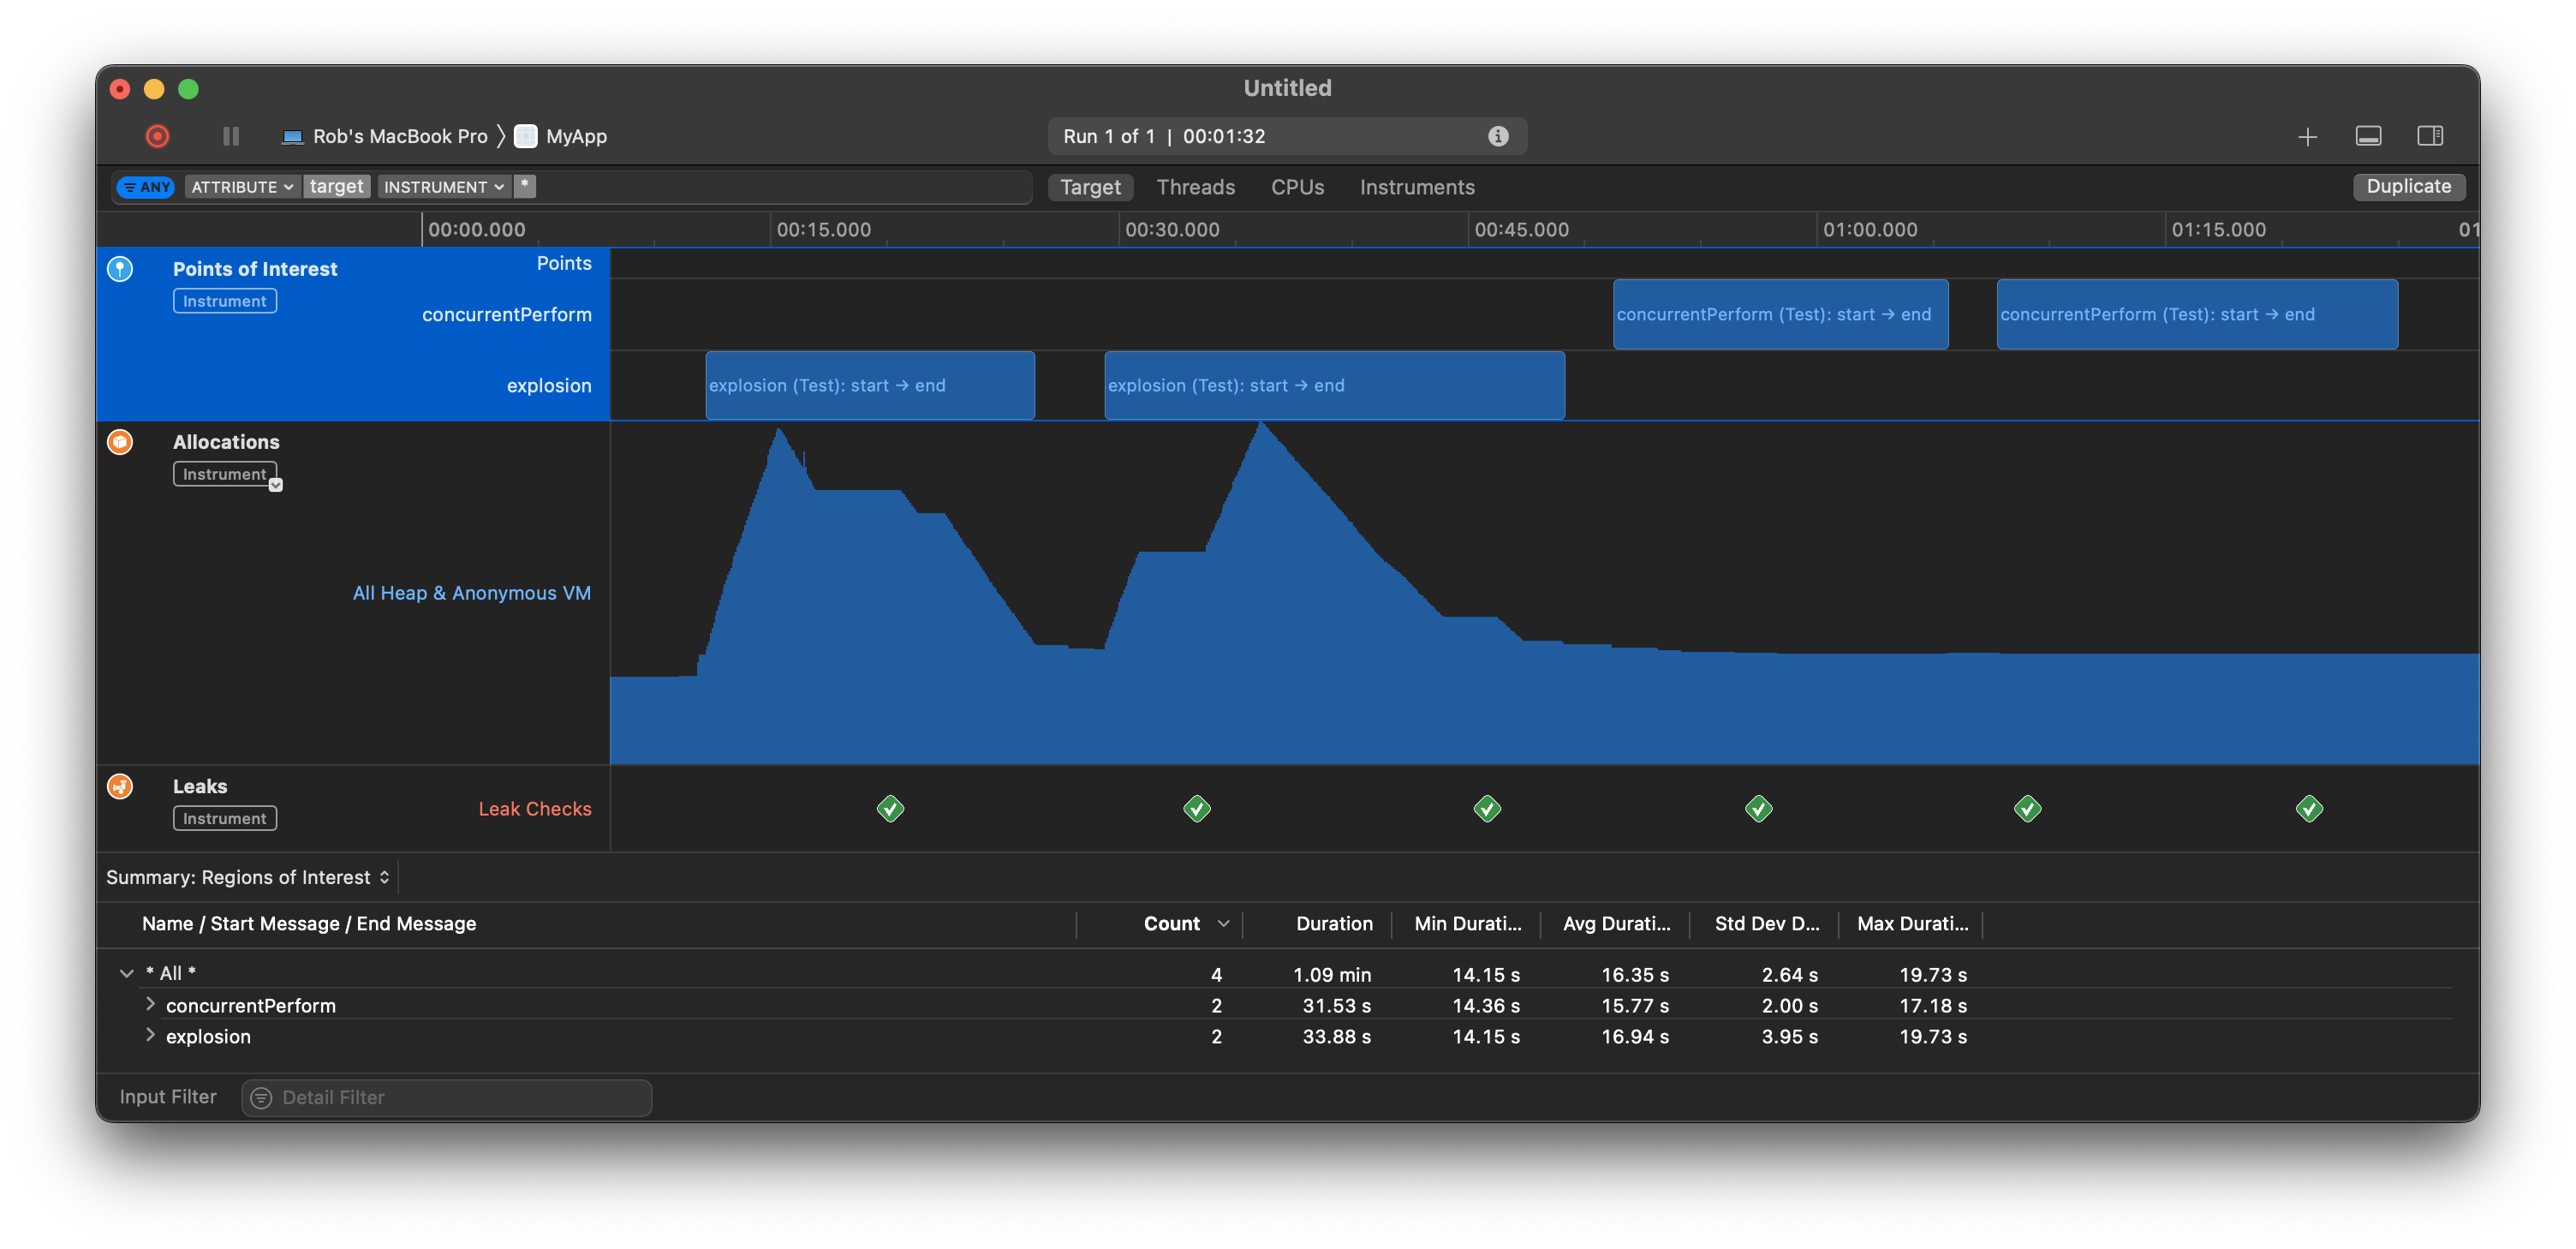Select Rob's MacBook Pro device icon
2576x1249 pixels.
[292, 137]
